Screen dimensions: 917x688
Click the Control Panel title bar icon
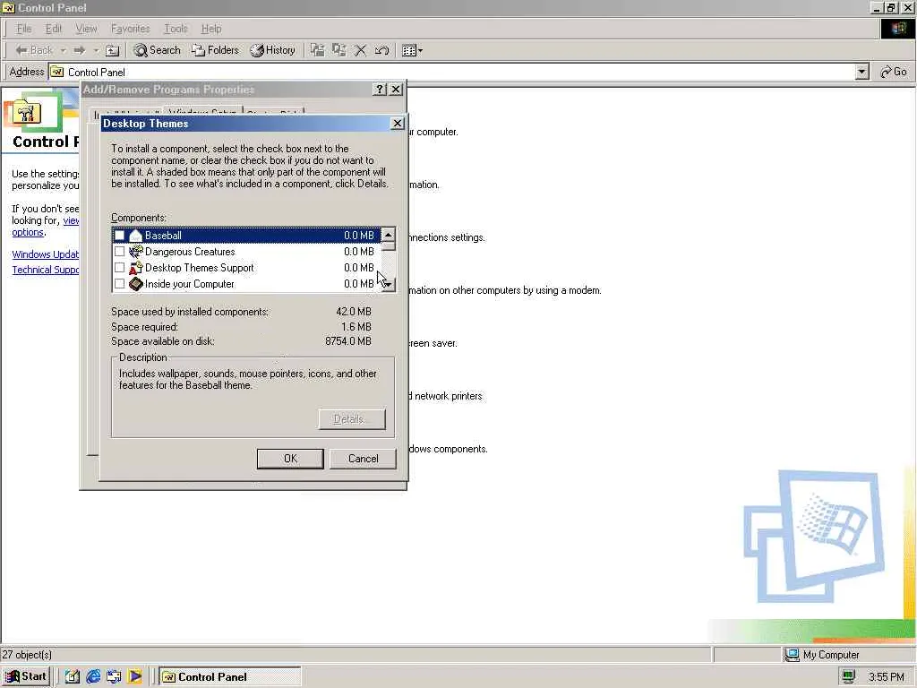coord(8,7)
